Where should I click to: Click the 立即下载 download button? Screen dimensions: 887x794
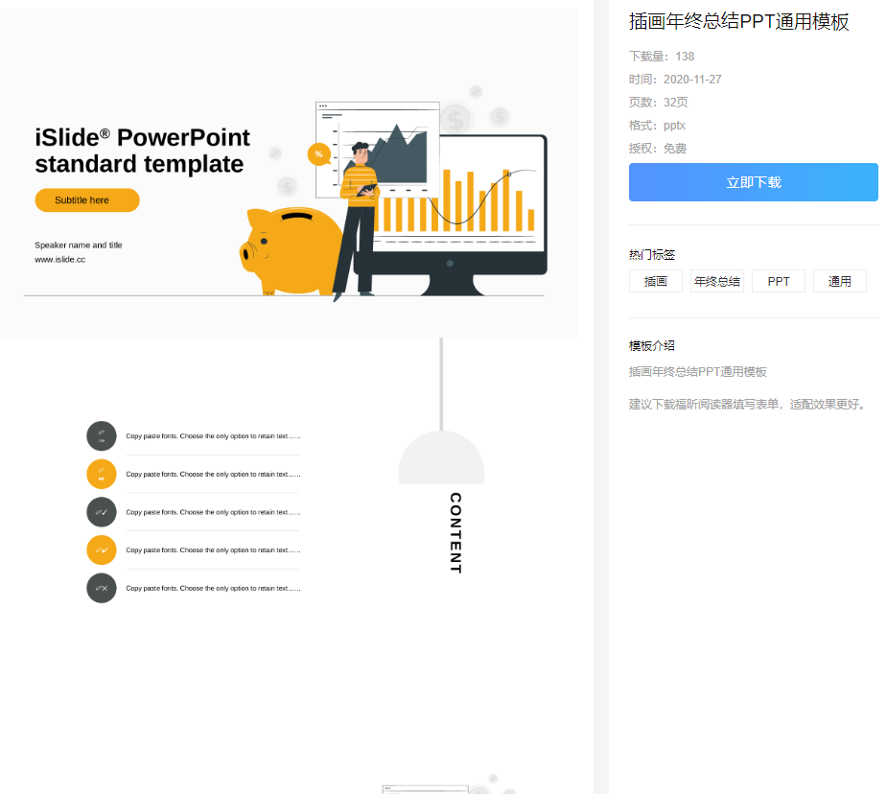pos(752,181)
